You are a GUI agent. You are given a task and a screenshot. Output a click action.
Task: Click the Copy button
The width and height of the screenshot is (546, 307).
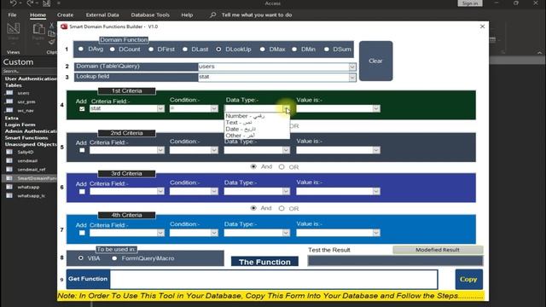pyautogui.click(x=468, y=279)
